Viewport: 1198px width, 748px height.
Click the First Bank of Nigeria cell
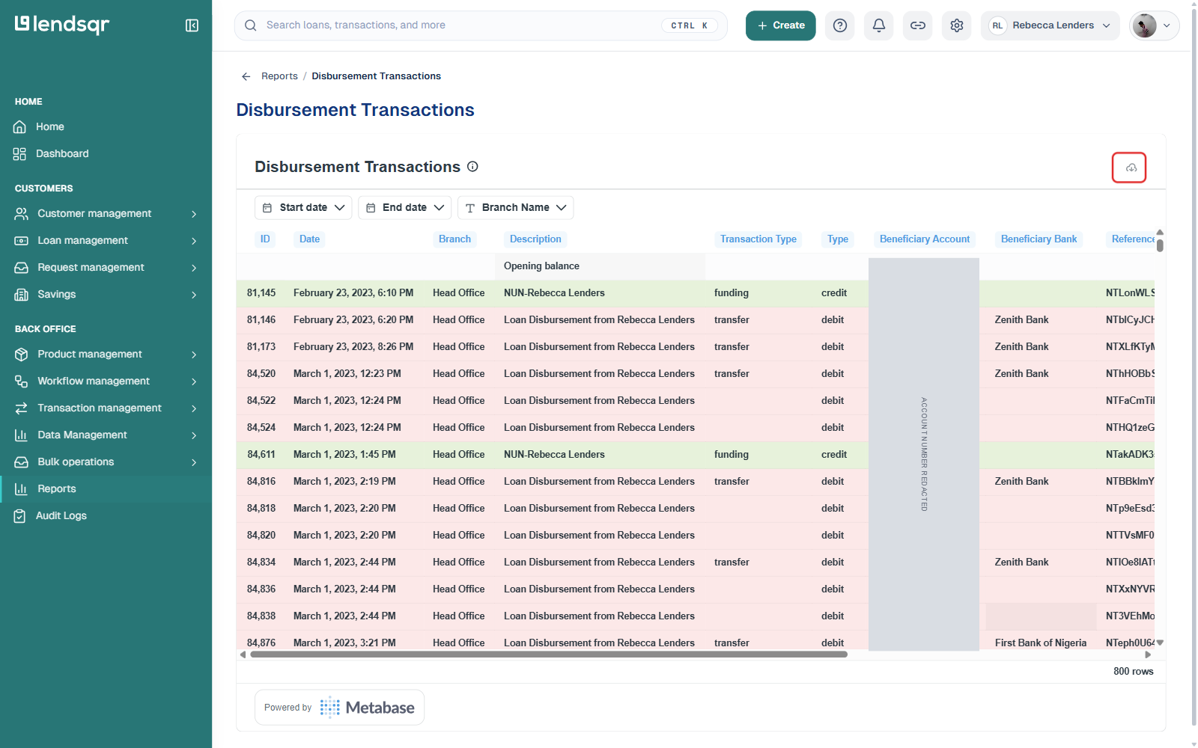pos(1041,643)
